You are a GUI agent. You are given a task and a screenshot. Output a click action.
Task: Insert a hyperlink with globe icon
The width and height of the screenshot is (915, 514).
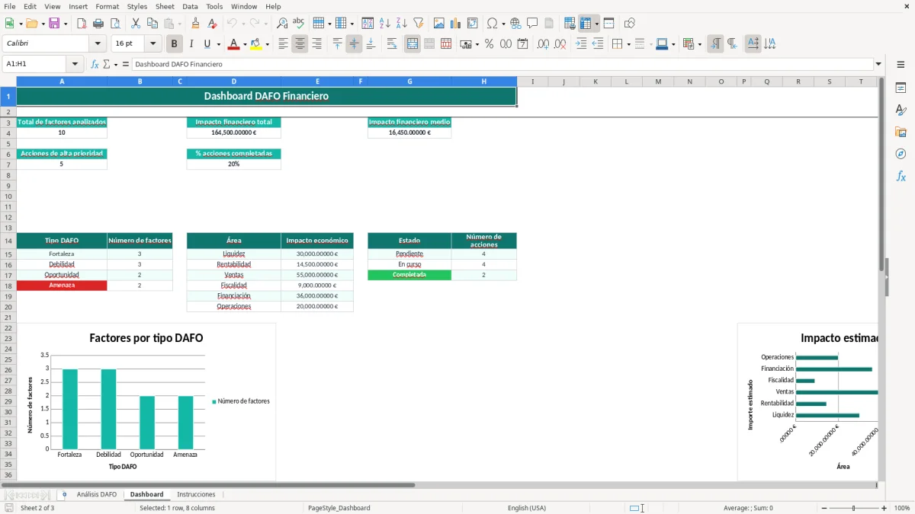[x=515, y=24]
